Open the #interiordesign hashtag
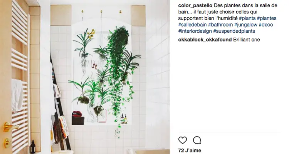 (195, 31)
